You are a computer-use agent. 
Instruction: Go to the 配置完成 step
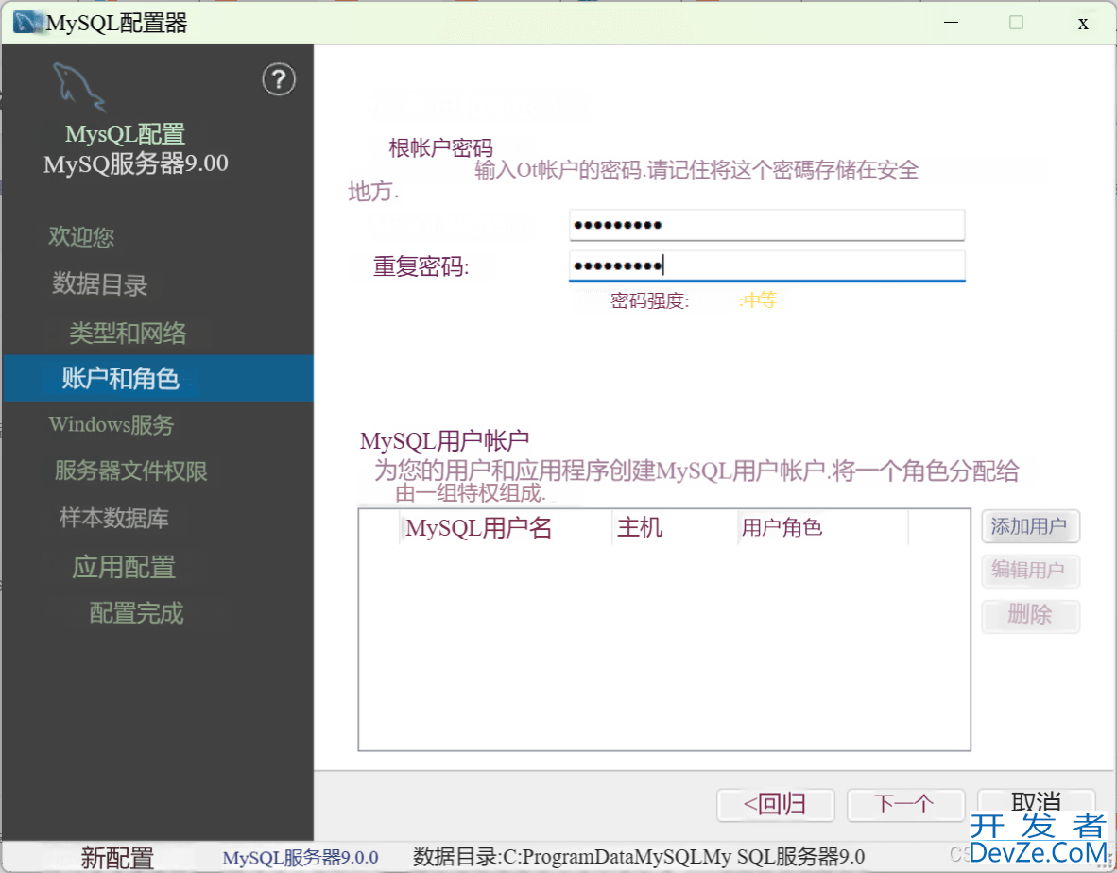click(137, 612)
